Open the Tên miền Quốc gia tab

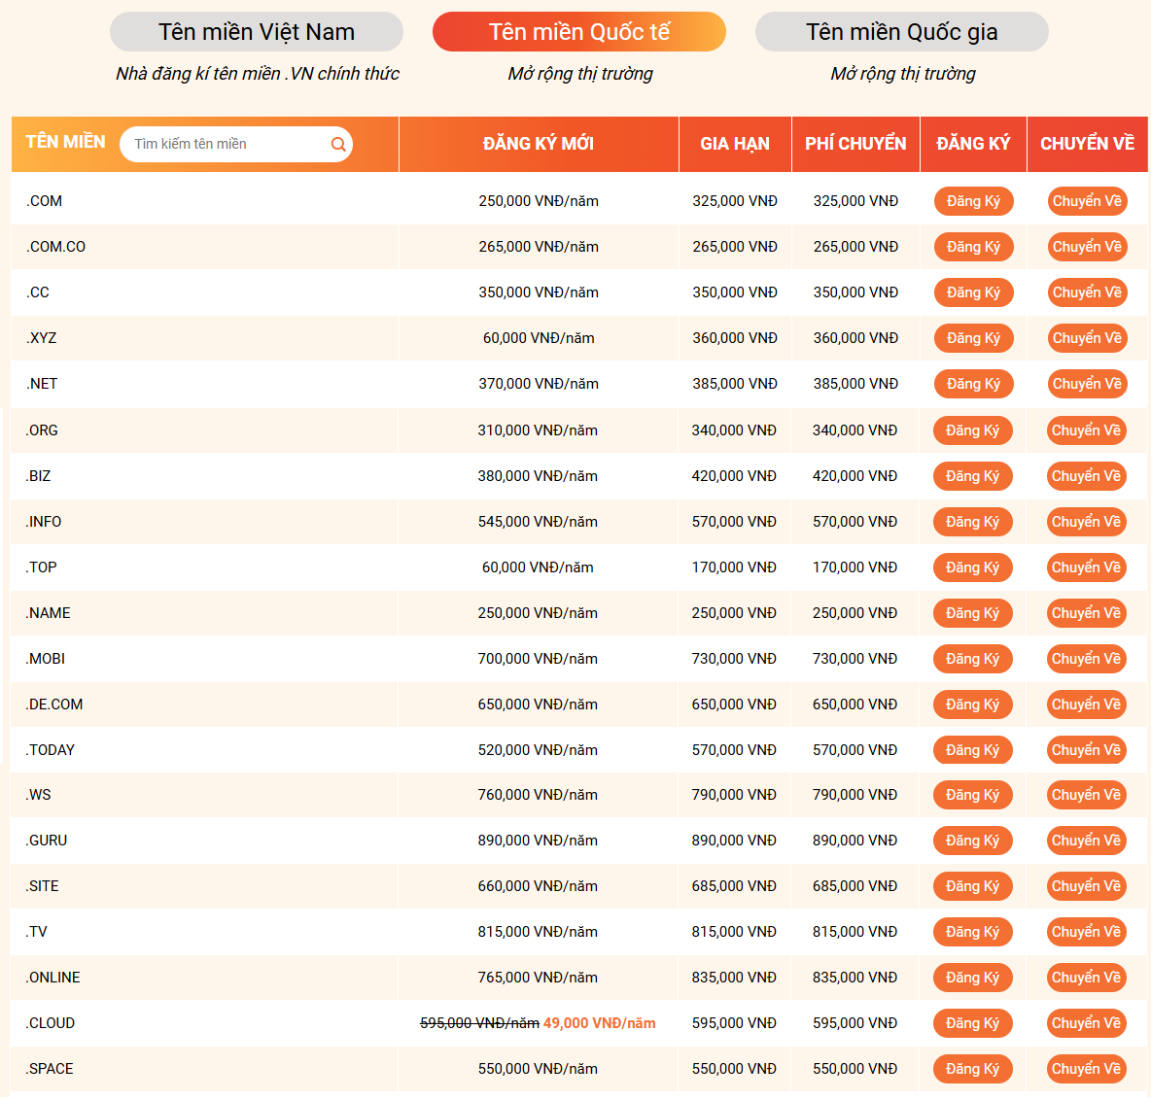(901, 31)
